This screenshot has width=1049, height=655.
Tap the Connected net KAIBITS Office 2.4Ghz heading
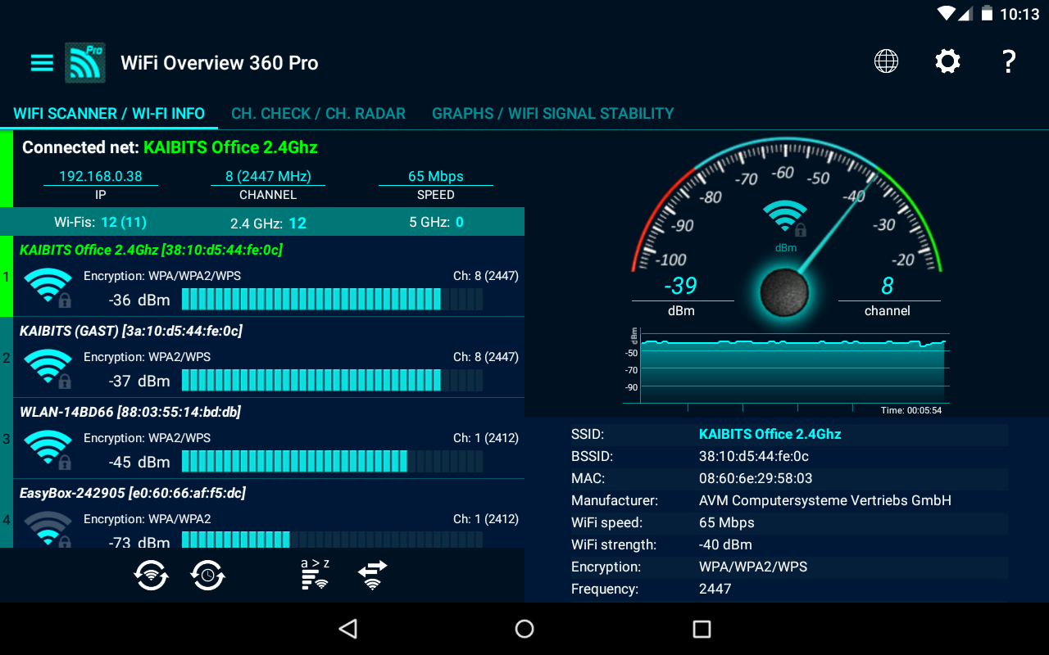tap(170, 147)
